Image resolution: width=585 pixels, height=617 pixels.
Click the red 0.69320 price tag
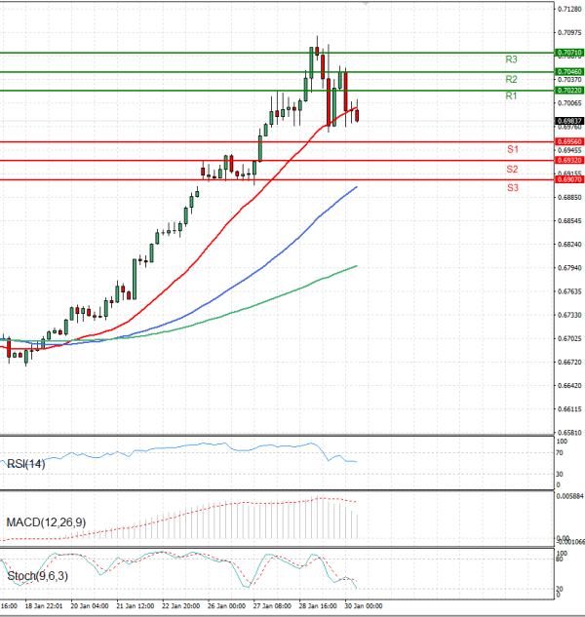(568, 160)
